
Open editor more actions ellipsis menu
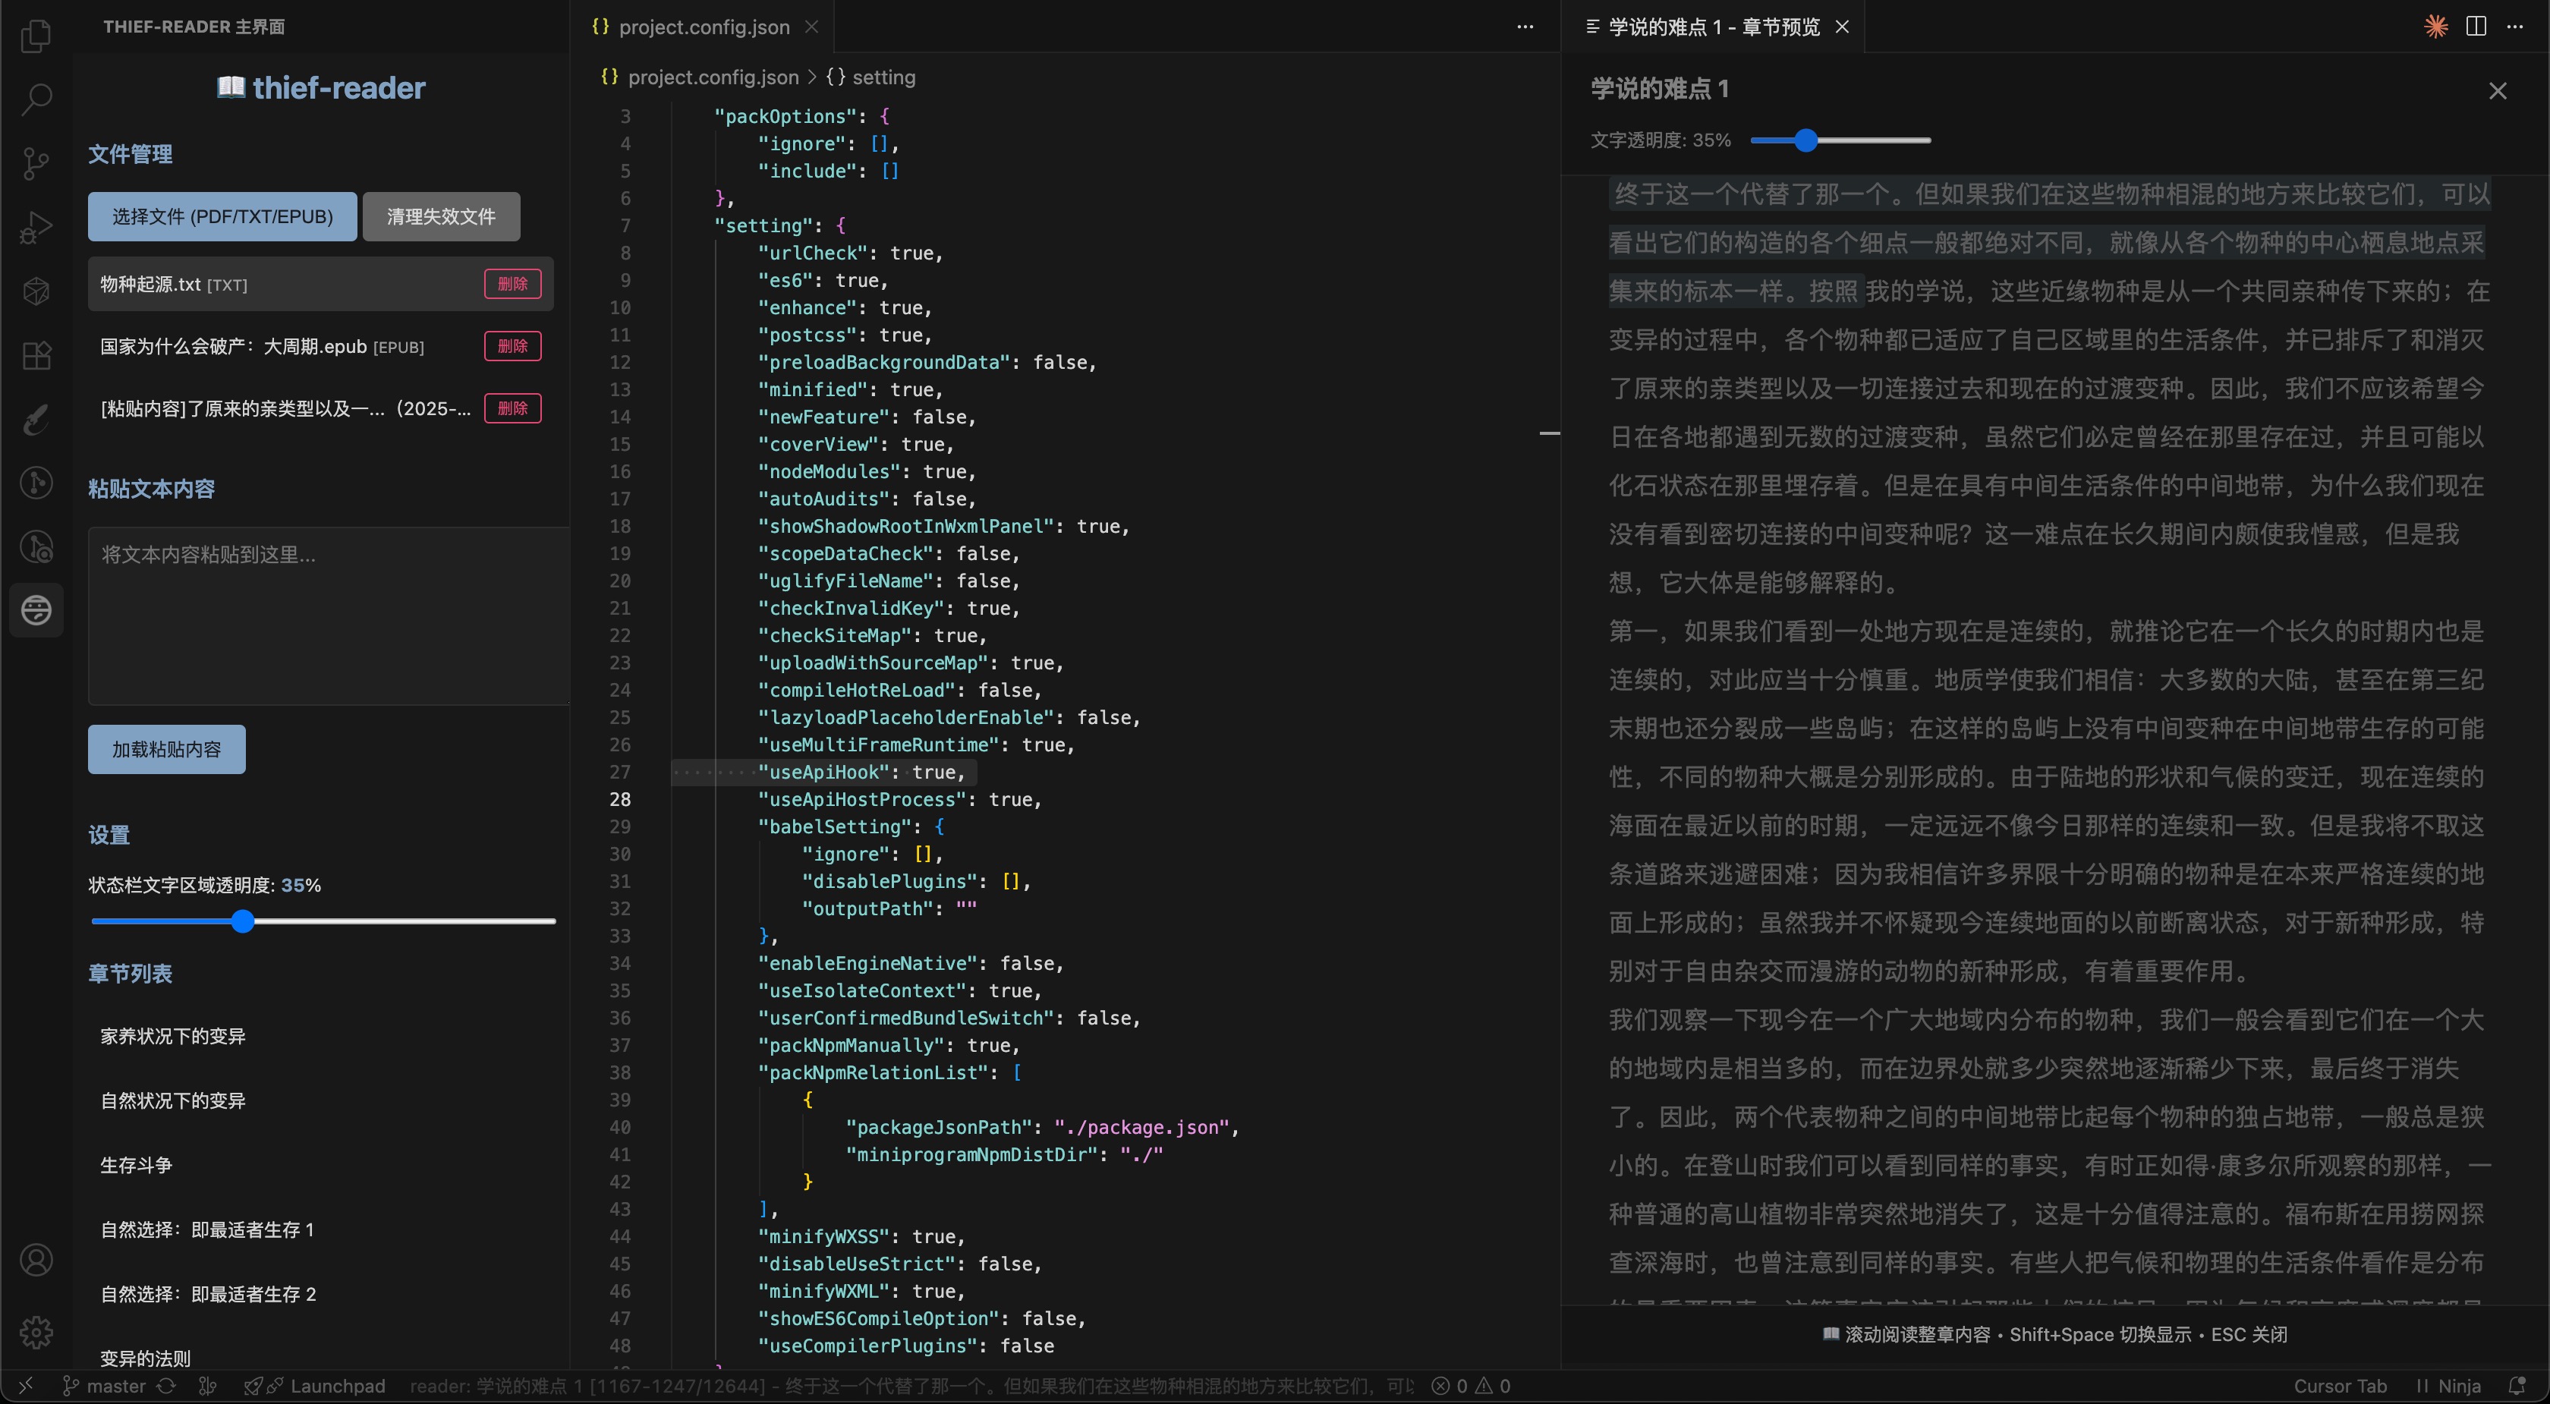[1525, 27]
